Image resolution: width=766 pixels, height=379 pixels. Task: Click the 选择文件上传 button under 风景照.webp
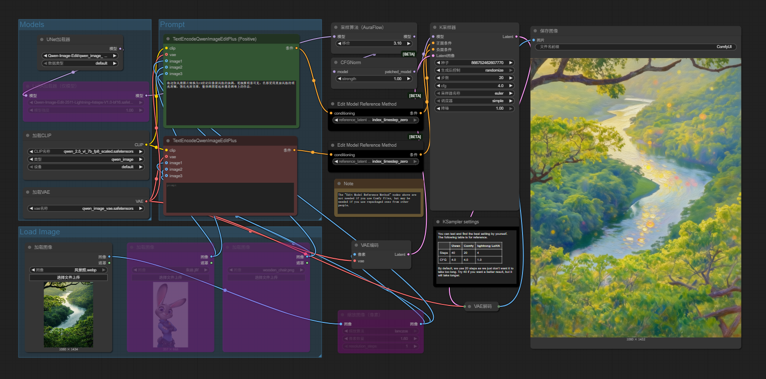tap(69, 277)
